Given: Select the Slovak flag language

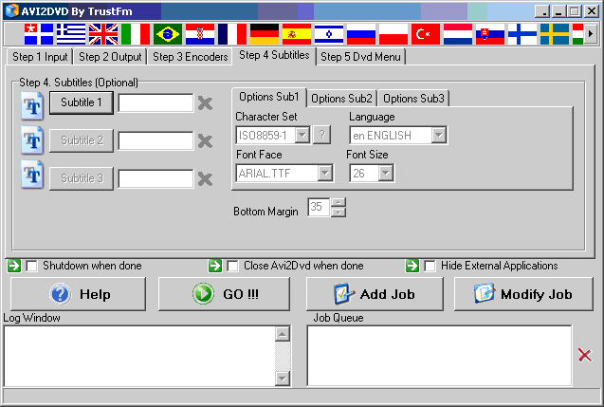Looking at the screenshot, I should click(x=490, y=34).
